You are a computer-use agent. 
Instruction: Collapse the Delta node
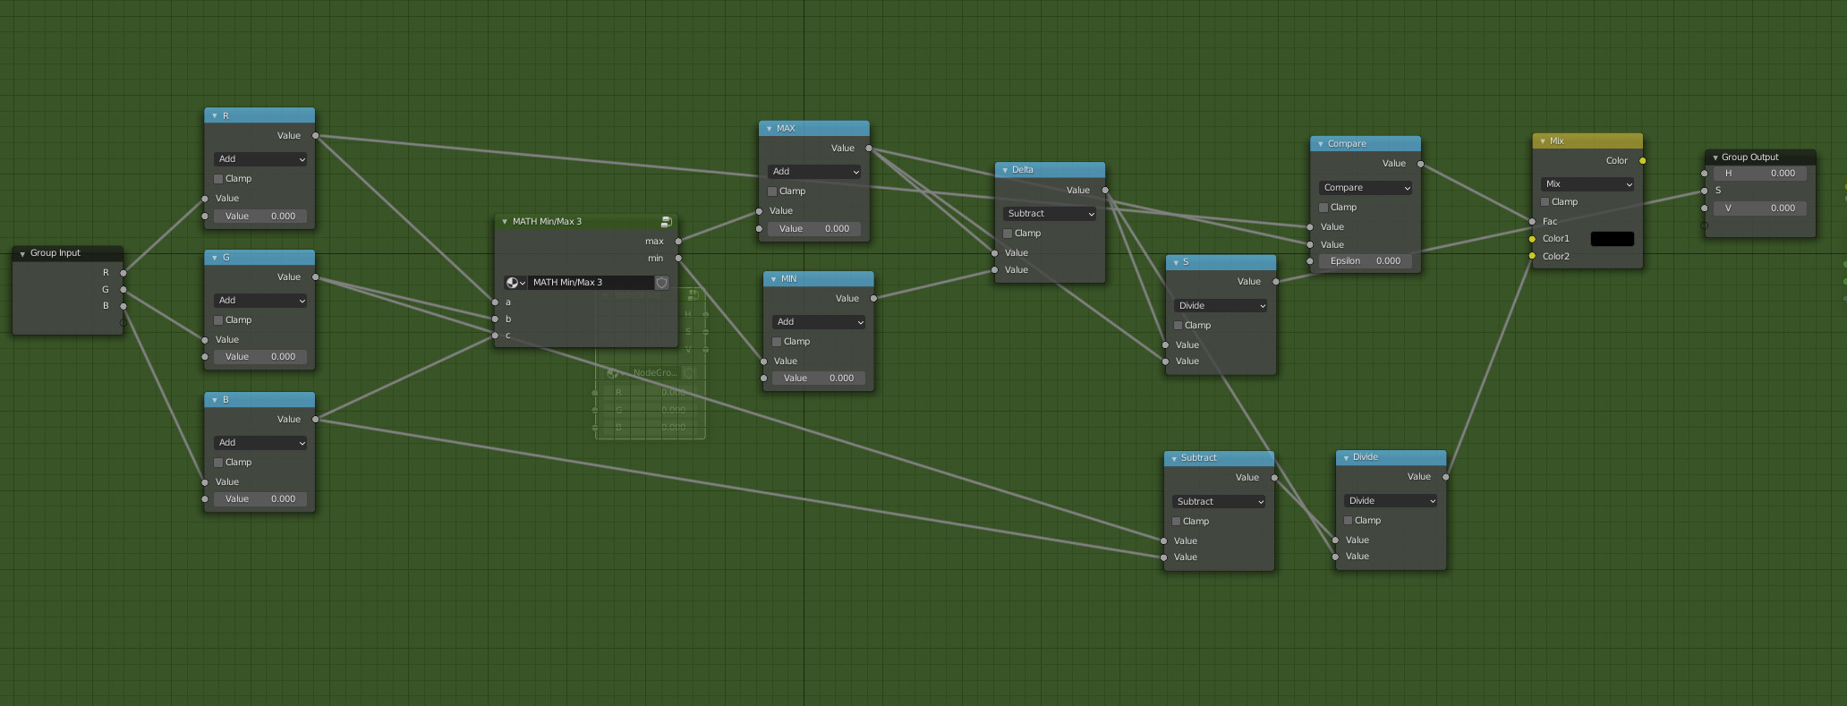1005,170
